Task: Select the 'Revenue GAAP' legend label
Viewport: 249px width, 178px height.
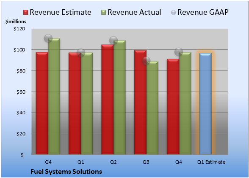Action: pos(203,12)
